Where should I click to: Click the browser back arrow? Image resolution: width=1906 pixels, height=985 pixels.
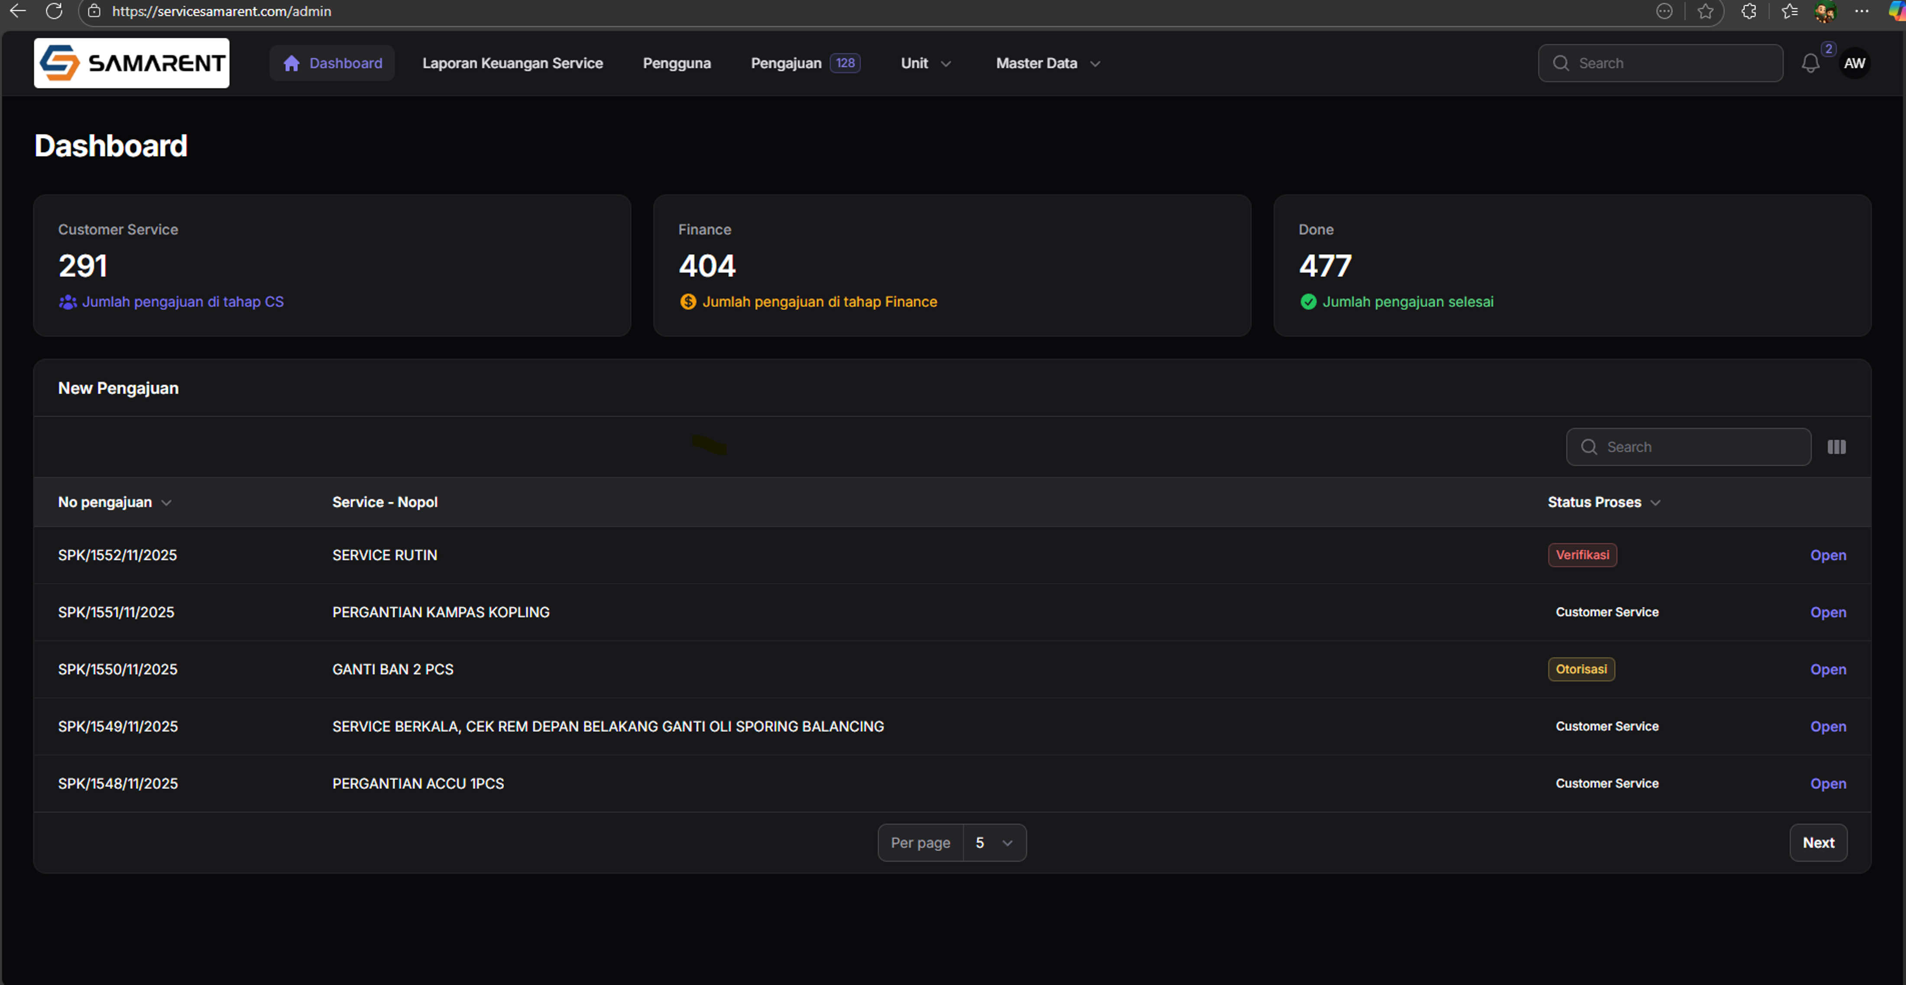pyautogui.click(x=18, y=11)
